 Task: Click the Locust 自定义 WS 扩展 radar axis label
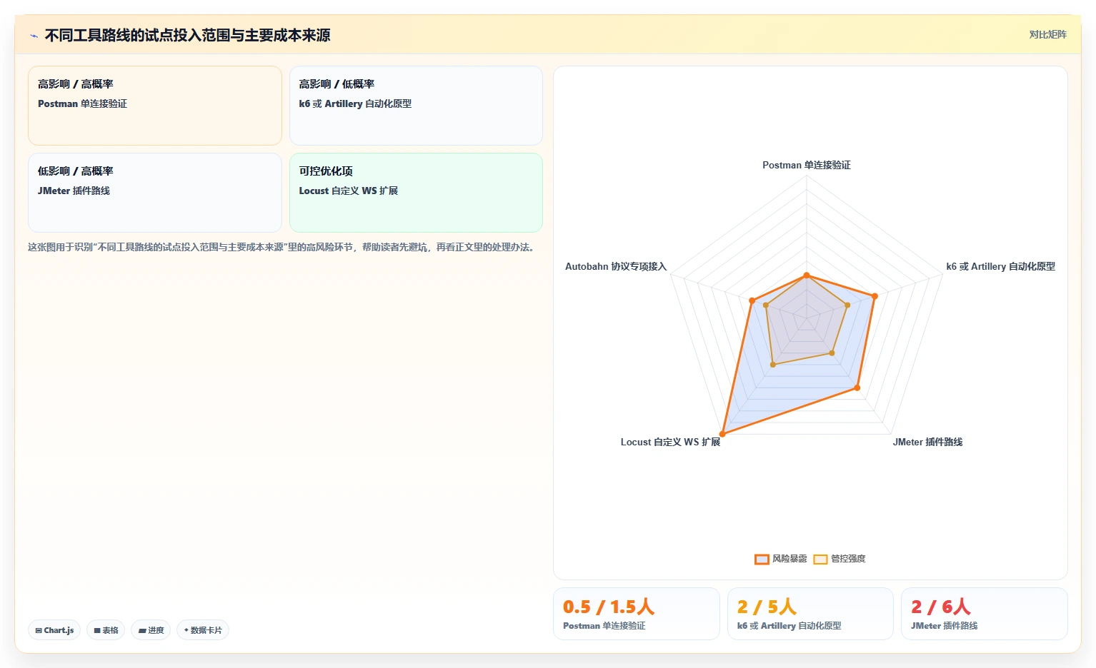click(670, 442)
